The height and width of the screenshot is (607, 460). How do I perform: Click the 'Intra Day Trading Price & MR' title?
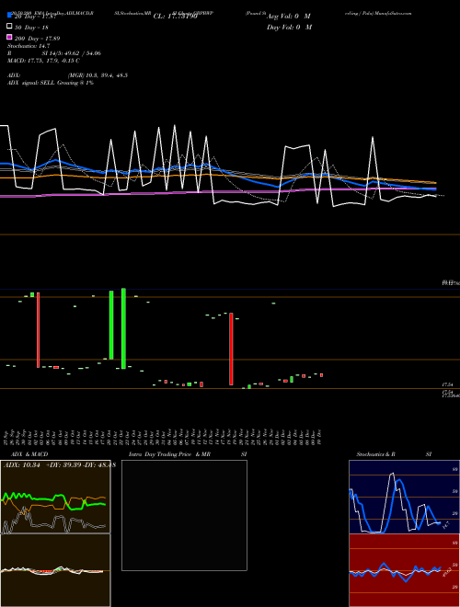click(x=169, y=454)
